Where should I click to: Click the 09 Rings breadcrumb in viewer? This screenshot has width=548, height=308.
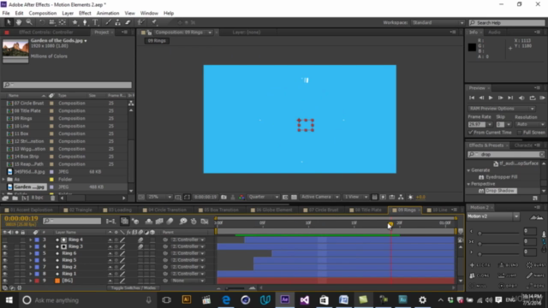[157, 41]
